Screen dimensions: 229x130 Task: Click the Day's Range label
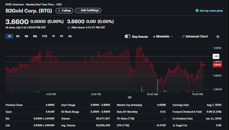coord(68,105)
